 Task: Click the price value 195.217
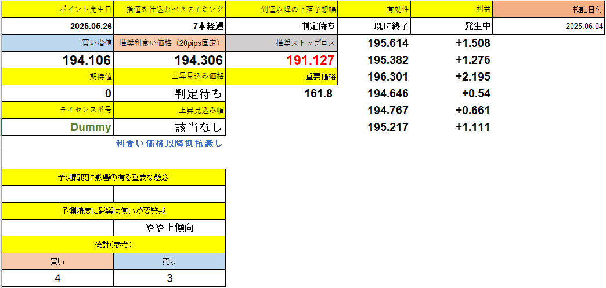389,127
